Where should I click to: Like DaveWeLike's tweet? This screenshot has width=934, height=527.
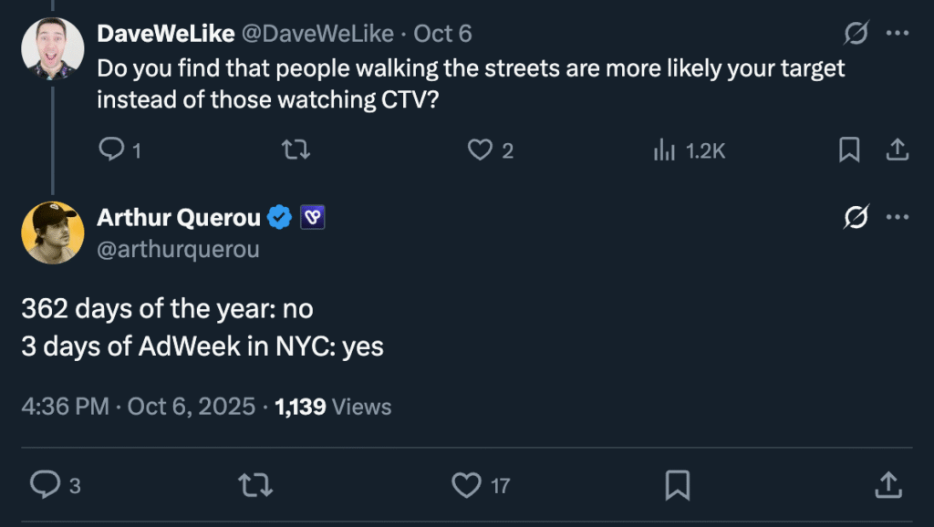point(480,150)
